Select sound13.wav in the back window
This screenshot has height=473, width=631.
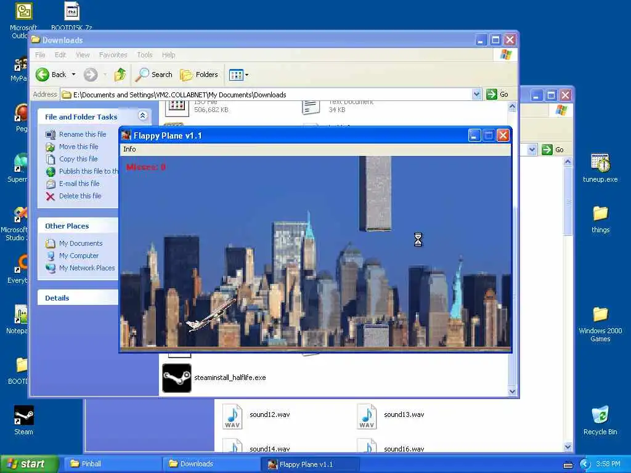click(404, 414)
